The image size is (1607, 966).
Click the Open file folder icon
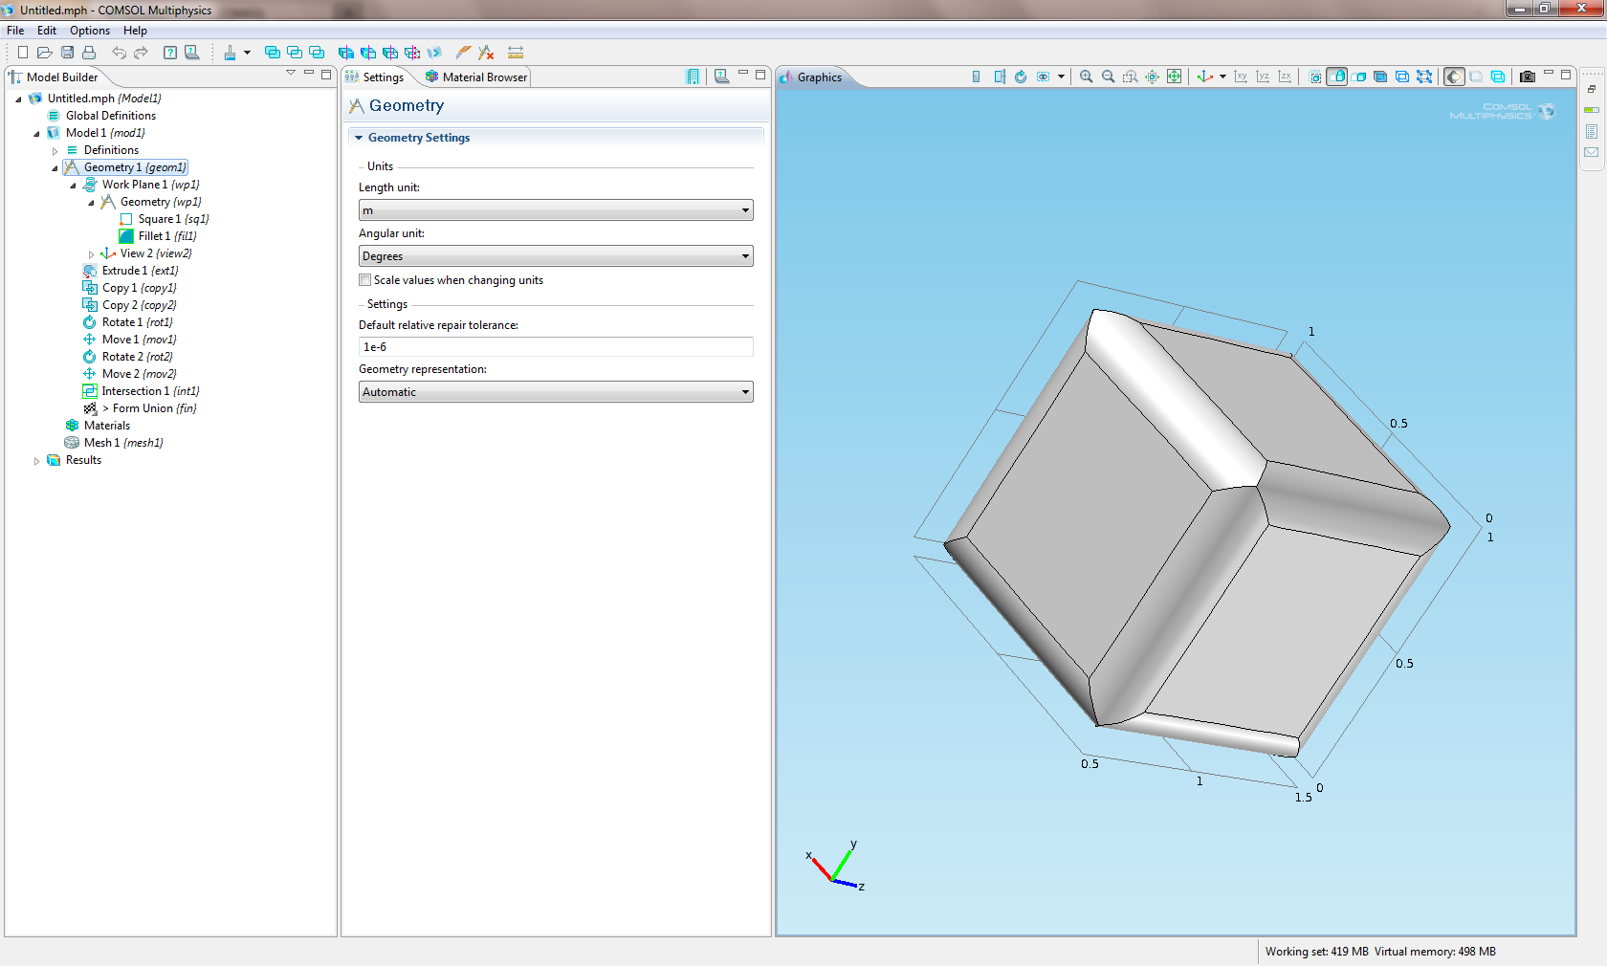tap(44, 53)
